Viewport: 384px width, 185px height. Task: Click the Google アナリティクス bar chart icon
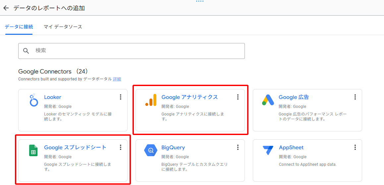click(151, 100)
